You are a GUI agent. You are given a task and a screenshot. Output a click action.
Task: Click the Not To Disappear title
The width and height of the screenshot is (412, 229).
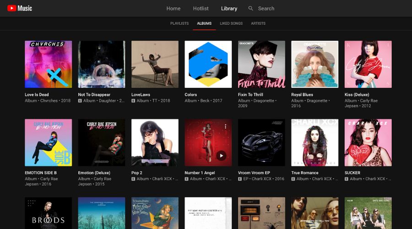point(94,95)
